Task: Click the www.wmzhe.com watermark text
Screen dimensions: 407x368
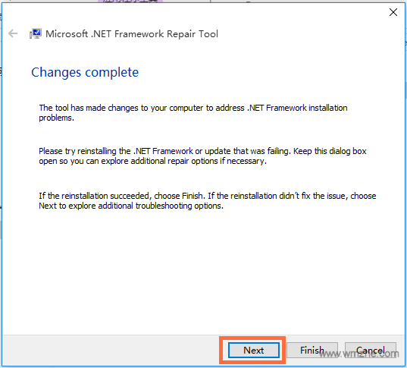Action: pyautogui.click(x=359, y=354)
